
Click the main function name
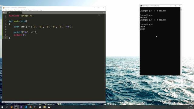tap(17, 21)
